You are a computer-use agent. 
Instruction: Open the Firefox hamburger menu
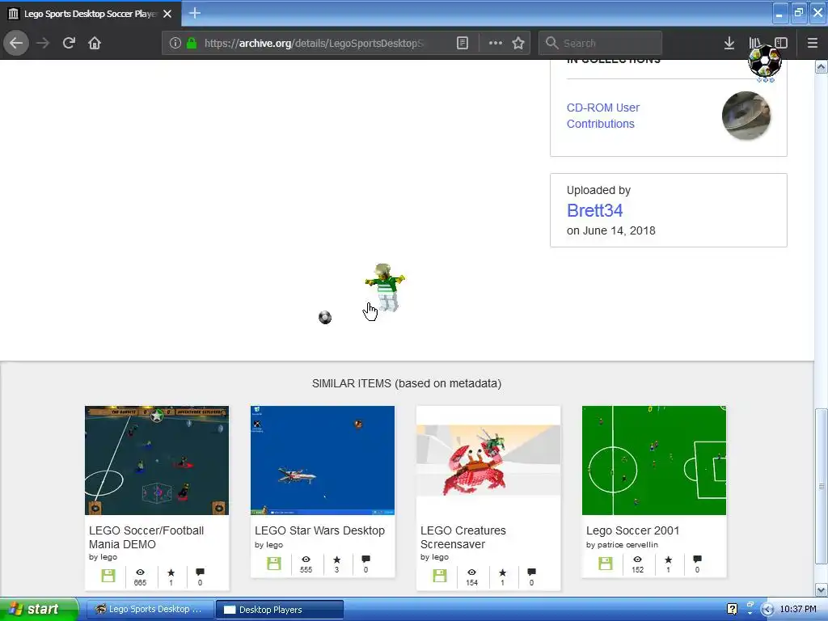point(813,43)
